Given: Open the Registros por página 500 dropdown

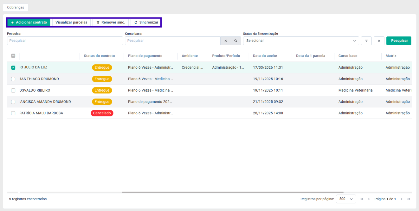Looking at the screenshot, I should tap(346, 199).
